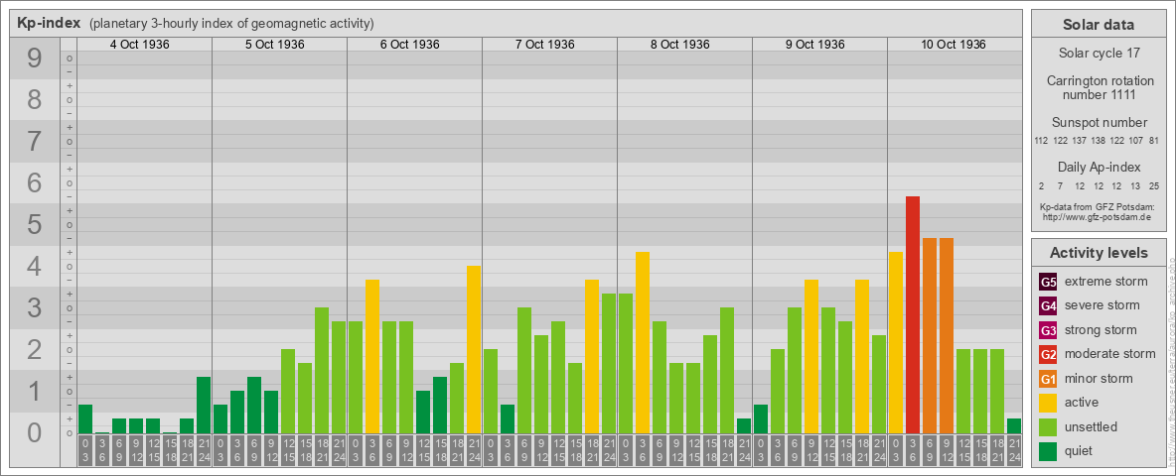Click the '7 Oct 1936' date header

point(544,45)
